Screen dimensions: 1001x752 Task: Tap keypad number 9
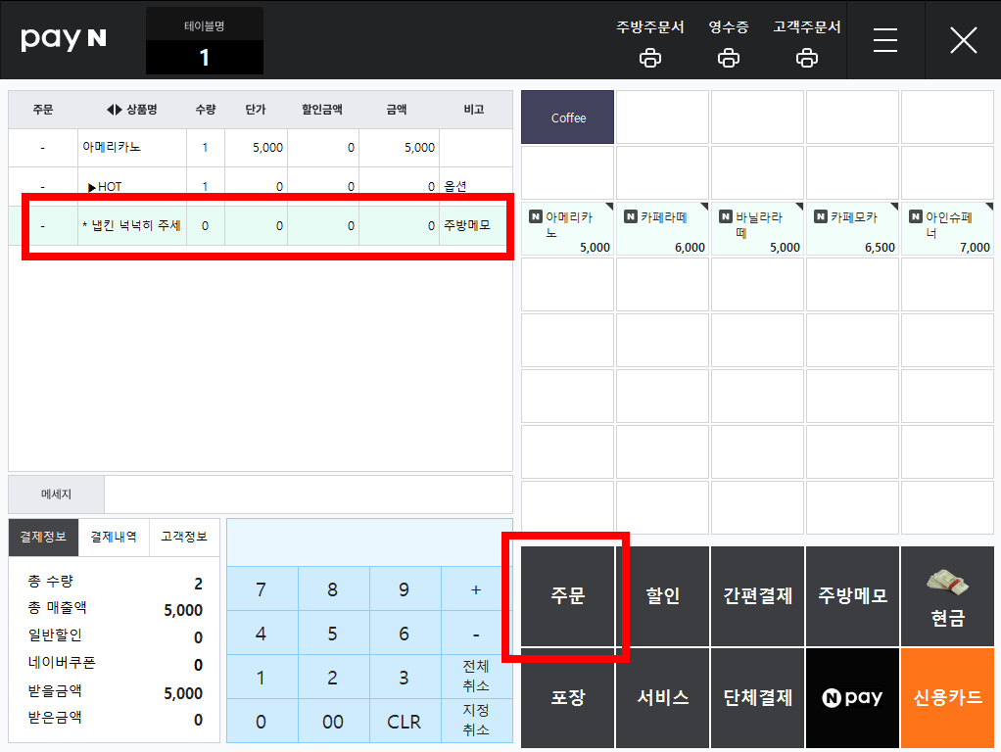pos(405,589)
